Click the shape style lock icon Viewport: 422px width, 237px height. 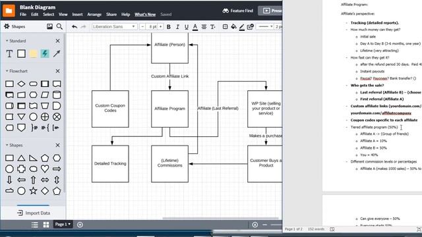251,26
